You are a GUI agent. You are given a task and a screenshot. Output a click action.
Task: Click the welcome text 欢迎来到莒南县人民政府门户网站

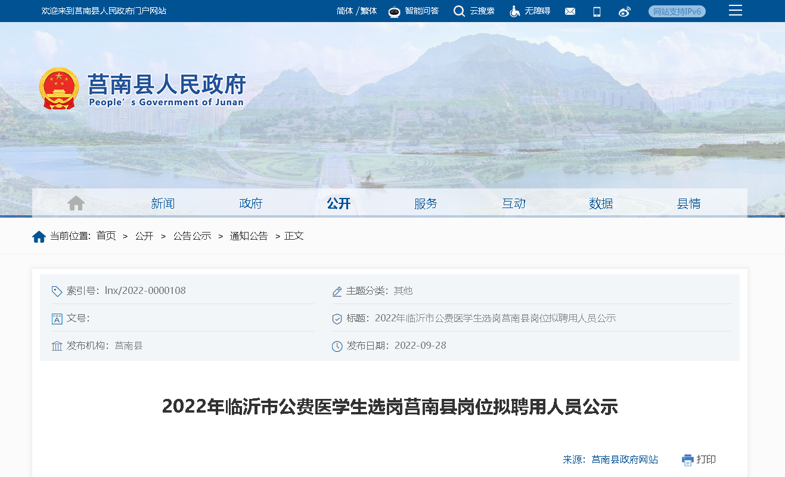[x=104, y=11]
